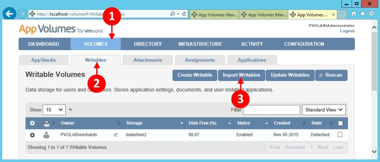Click the Nov 05 2015 created cell
The height and width of the screenshot is (162, 380).
tap(286, 135)
